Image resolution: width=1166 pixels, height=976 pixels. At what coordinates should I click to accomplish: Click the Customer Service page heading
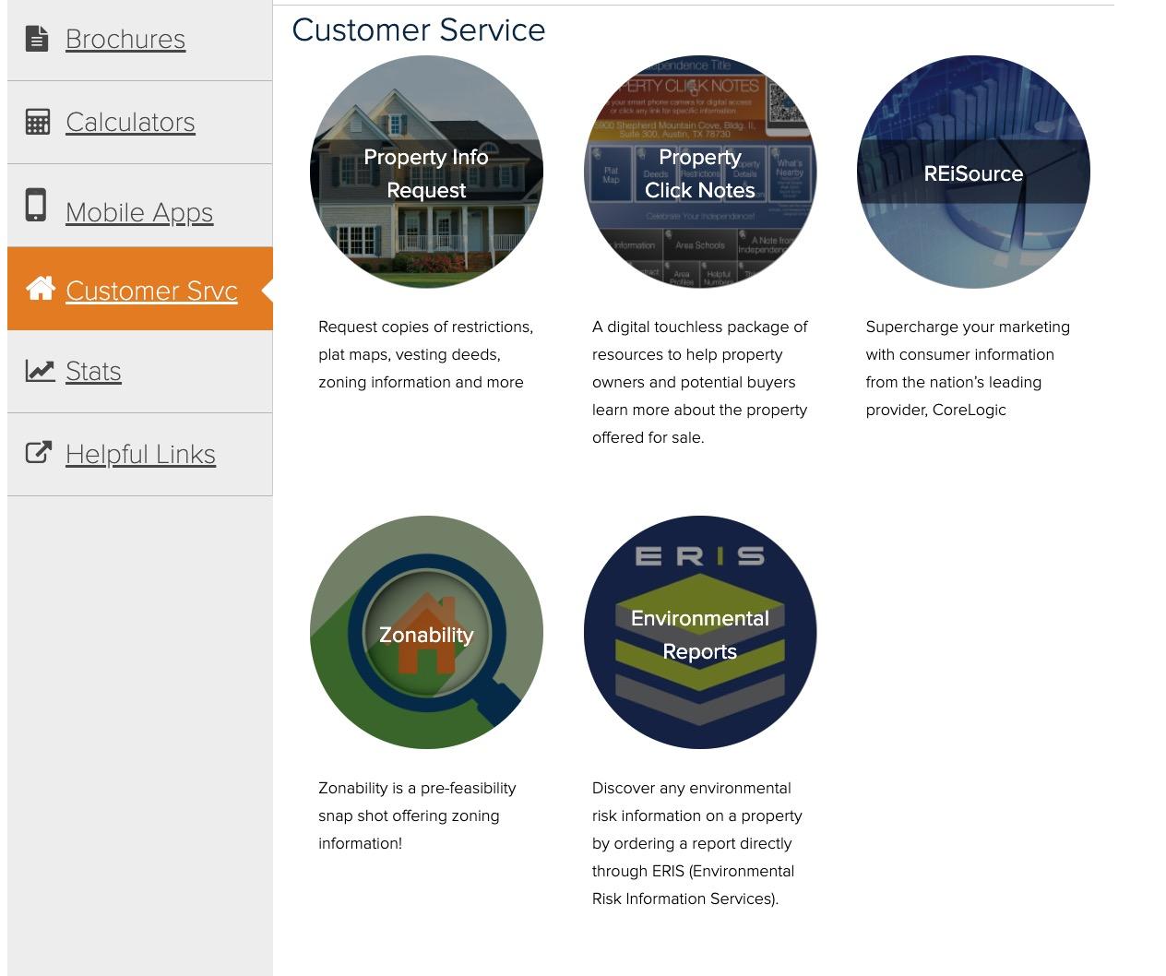[419, 30]
